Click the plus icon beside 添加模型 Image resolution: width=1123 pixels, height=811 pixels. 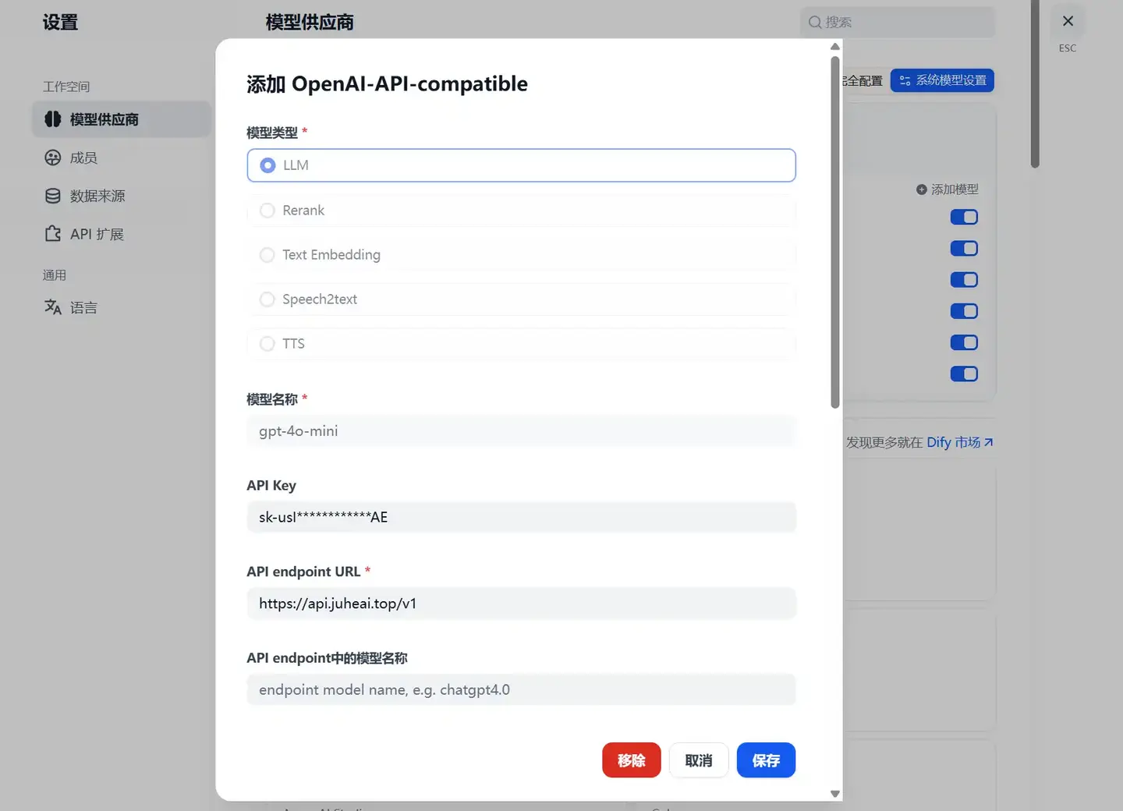(921, 189)
